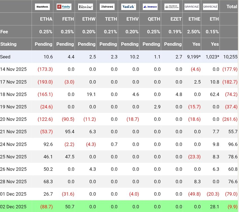Click the Seed row label
This screenshot has width=239, height=212.
tap(5, 57)
